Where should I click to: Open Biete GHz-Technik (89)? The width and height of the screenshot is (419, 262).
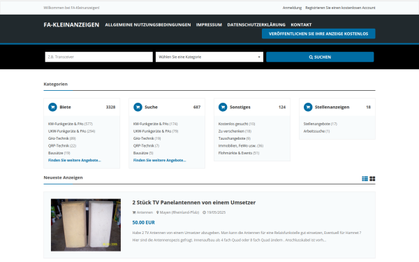tap(62, 138)
